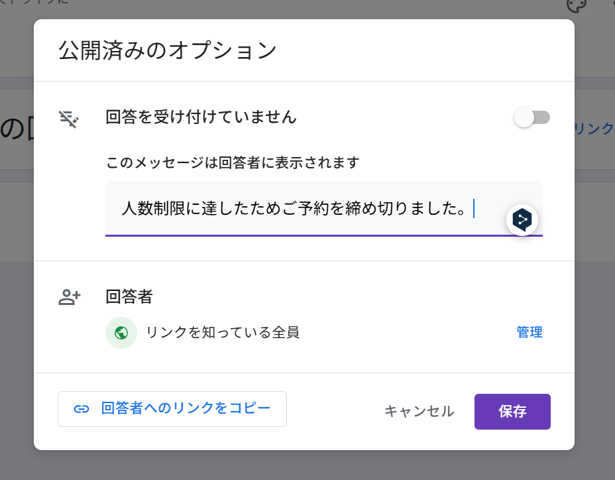Click the partially hidden リンク text behind dialog
The height and width of the screenshot is (480, 615).
pos(594,129)
